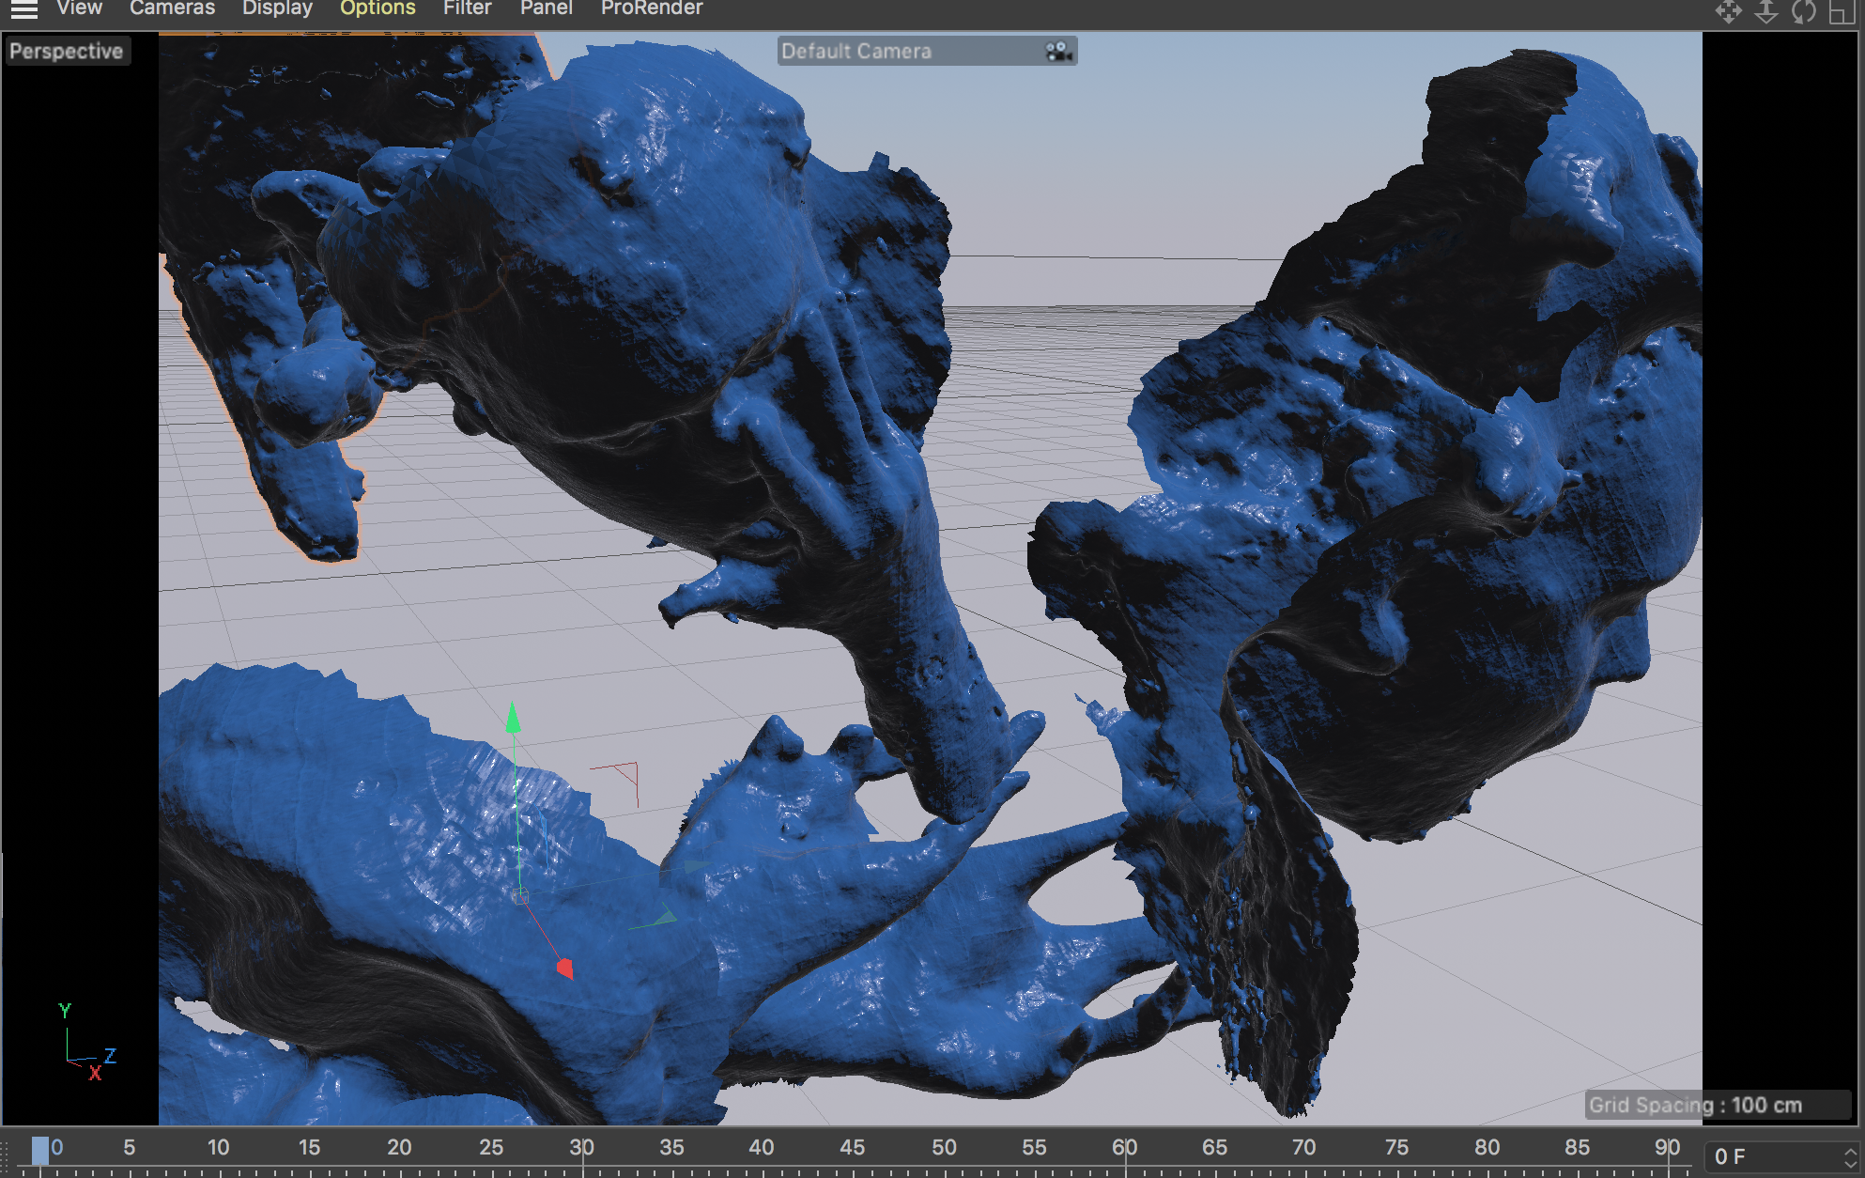Open the Display menu
The height and width of the screenshot is (1178, 1865).
(277, 8)
